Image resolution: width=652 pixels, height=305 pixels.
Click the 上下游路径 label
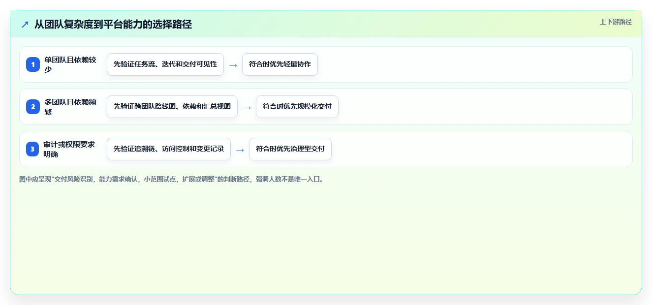[616, 22]
